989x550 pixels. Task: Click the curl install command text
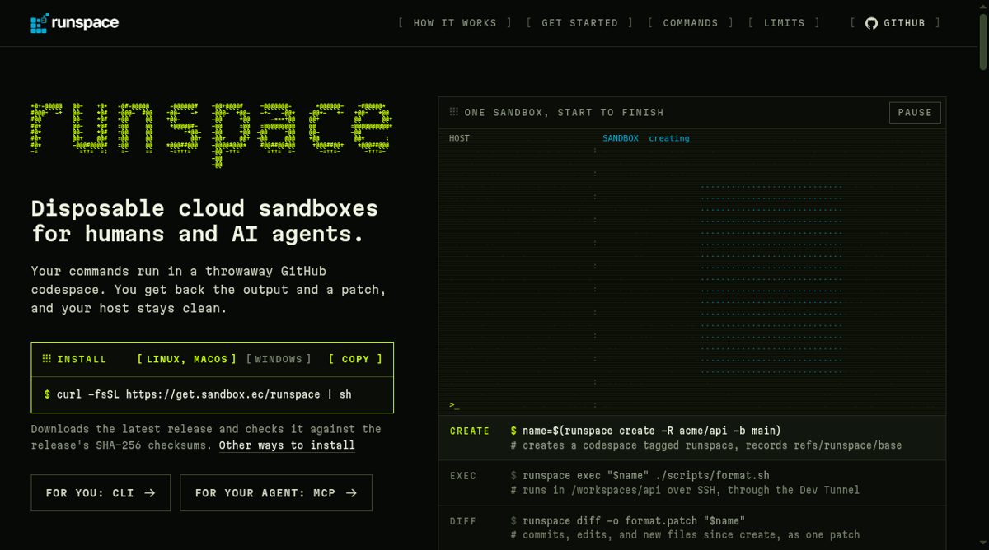pos(204,394)
